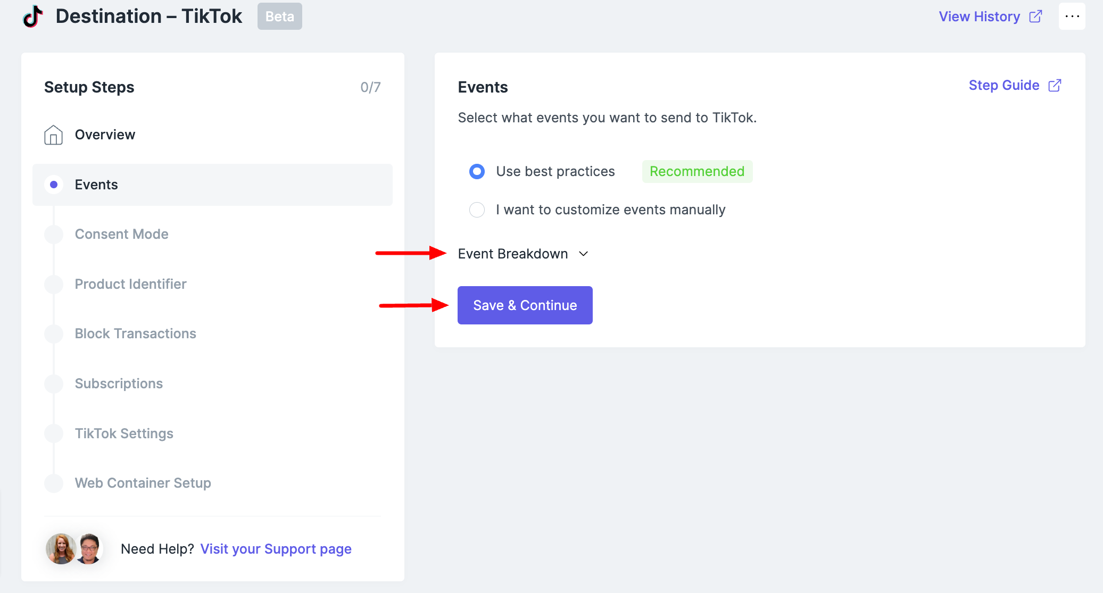Click the Beta badge next to the title
The image size is (1103, 593).
[x=279, y=16]
